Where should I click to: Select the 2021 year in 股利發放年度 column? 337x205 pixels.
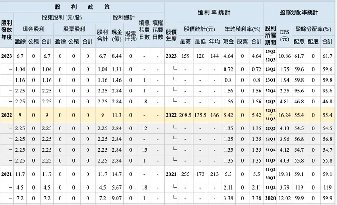click(x=7, y=174)
